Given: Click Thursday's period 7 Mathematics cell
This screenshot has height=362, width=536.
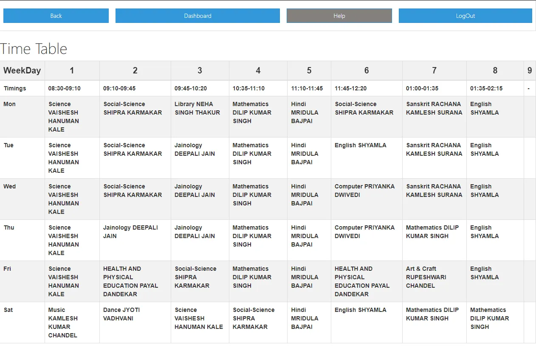Looking at the screenshot, I should click(434, 240).
